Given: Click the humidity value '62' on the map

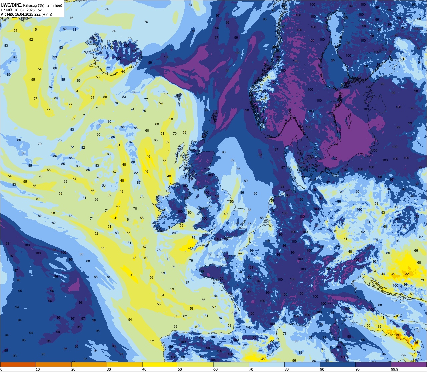Looking at the screenshot, I should (x=185, y=316).
